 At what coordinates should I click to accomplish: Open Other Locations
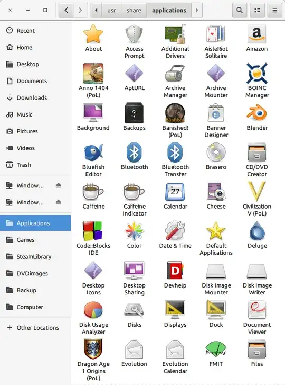pos(35,328)
